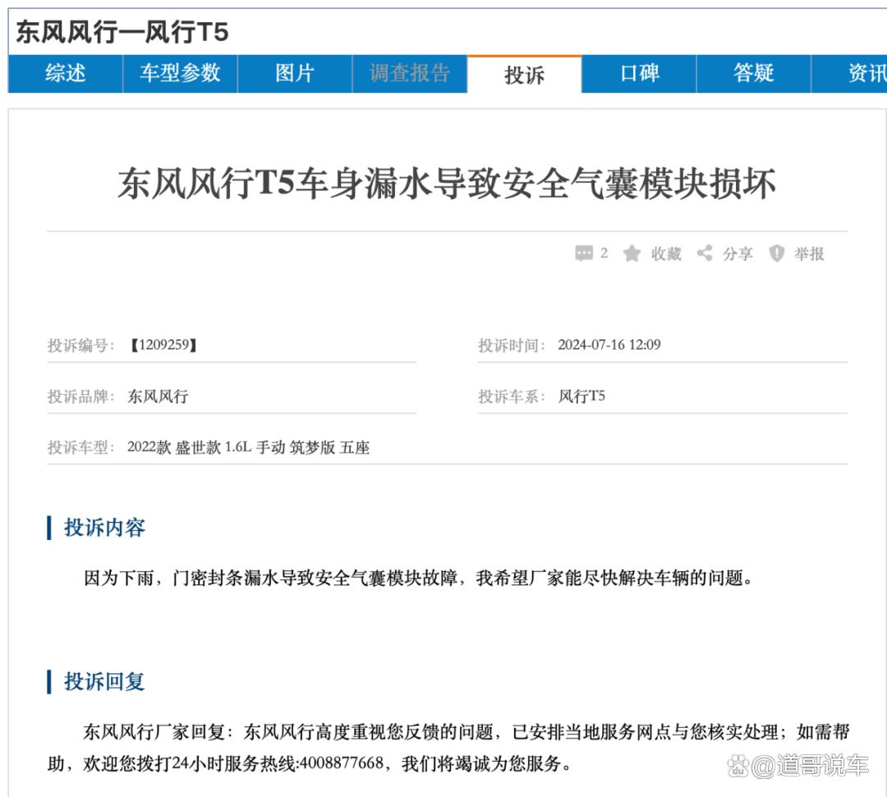The width and height of the screenshot is (887, 797).
Task: Click the complaint text starting 因为下雨
Action: click(418, 578)
